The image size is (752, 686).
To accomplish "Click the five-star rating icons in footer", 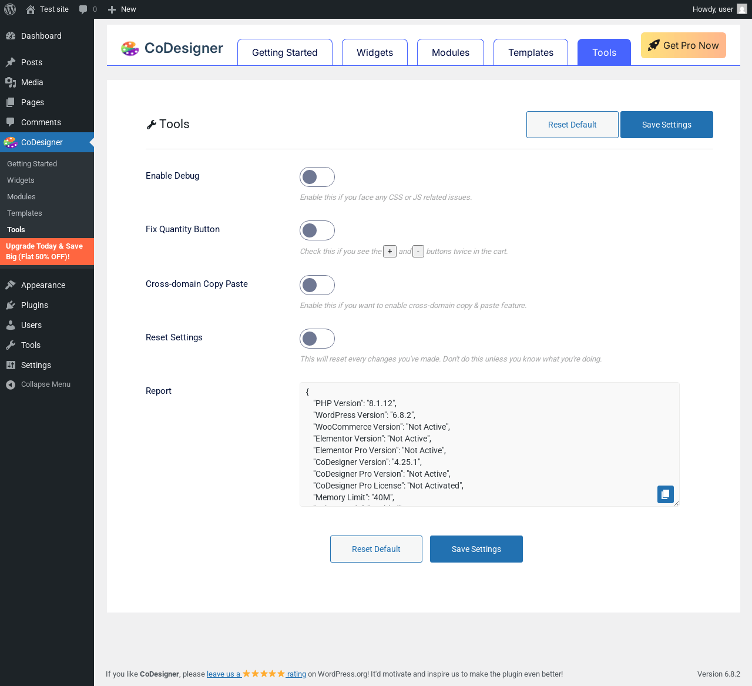I will coord(264,674).
